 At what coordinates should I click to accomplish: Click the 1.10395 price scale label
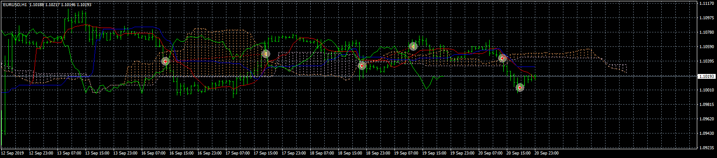pyautogui.click(x=707, y=61)
